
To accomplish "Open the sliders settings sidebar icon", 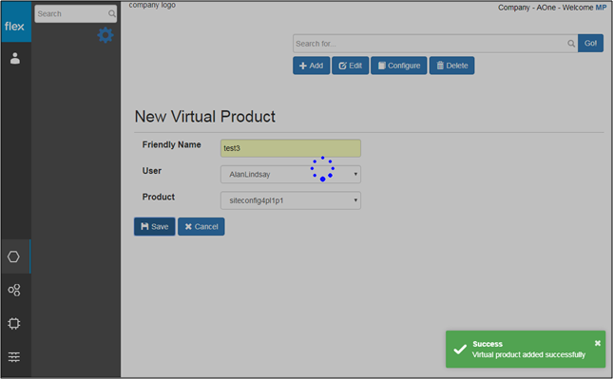I will (x=14, y=357).
